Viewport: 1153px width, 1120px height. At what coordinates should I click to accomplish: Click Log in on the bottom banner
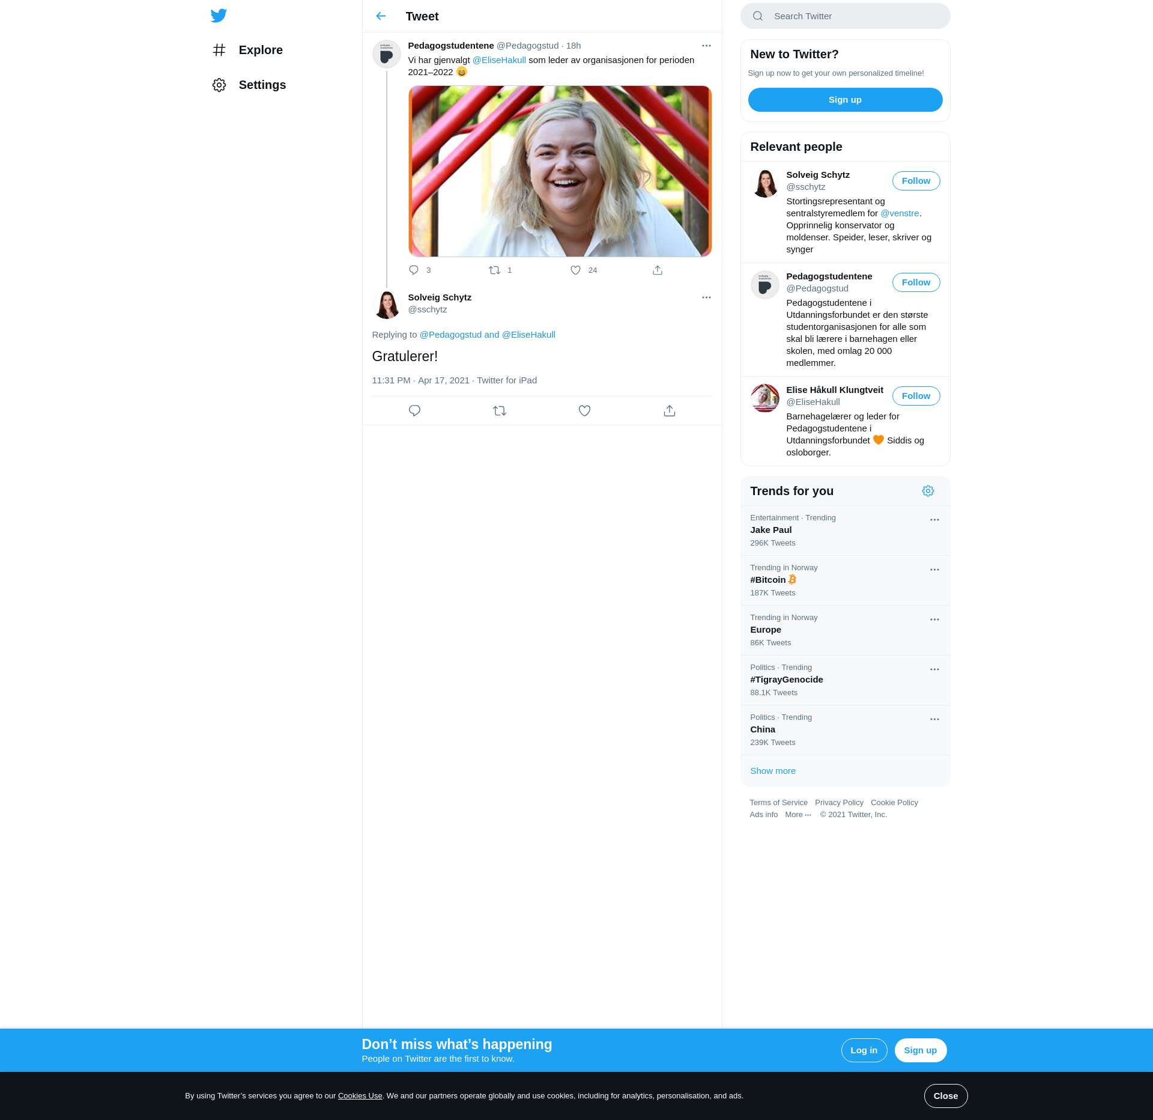click(864, 1050)
